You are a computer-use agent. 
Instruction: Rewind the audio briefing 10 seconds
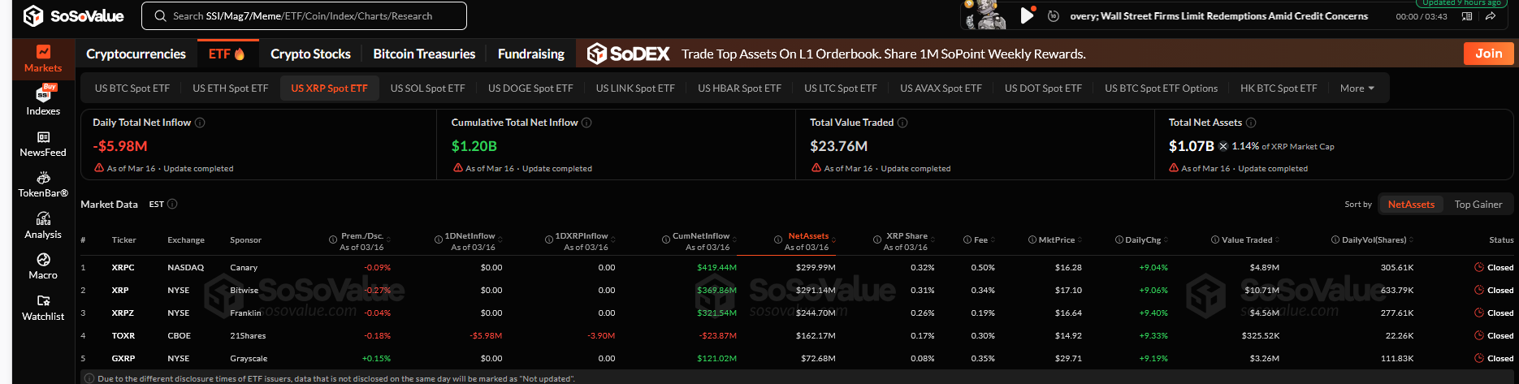(x=1054, y=16)
